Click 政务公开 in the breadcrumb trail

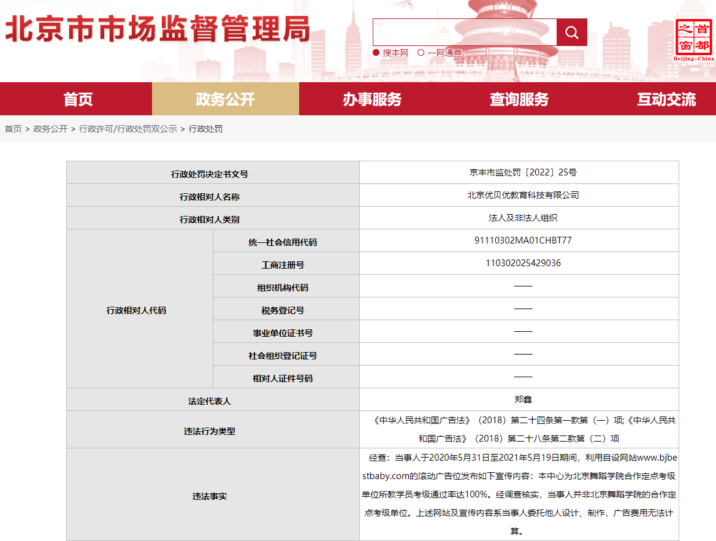(50, 129)
